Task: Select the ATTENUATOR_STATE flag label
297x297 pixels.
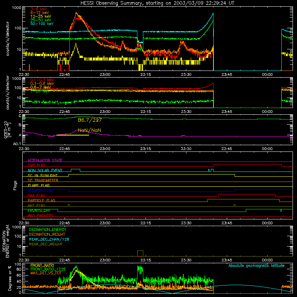Action: coord(45,160)
